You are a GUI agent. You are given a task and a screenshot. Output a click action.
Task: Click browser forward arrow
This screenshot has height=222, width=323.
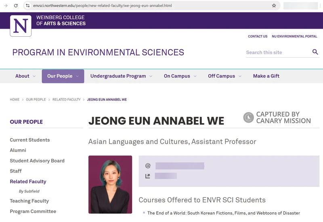6,6
